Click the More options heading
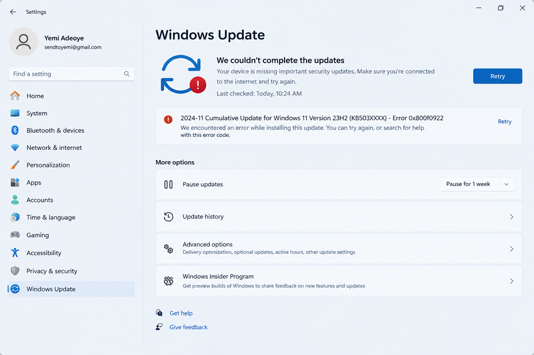This screenshot has height=355, width=534. pos(175,162)
